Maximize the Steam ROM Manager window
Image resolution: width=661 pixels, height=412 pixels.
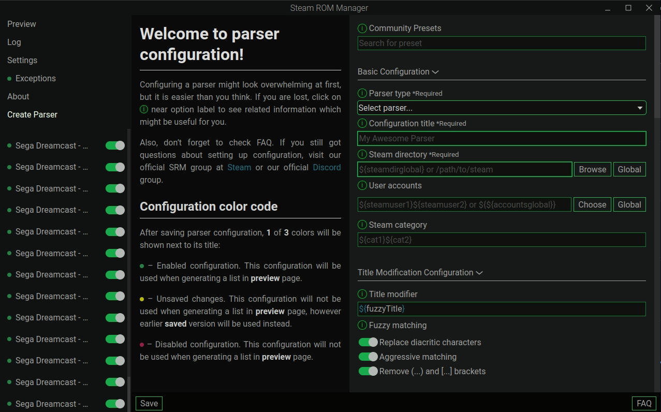(628, 8)
